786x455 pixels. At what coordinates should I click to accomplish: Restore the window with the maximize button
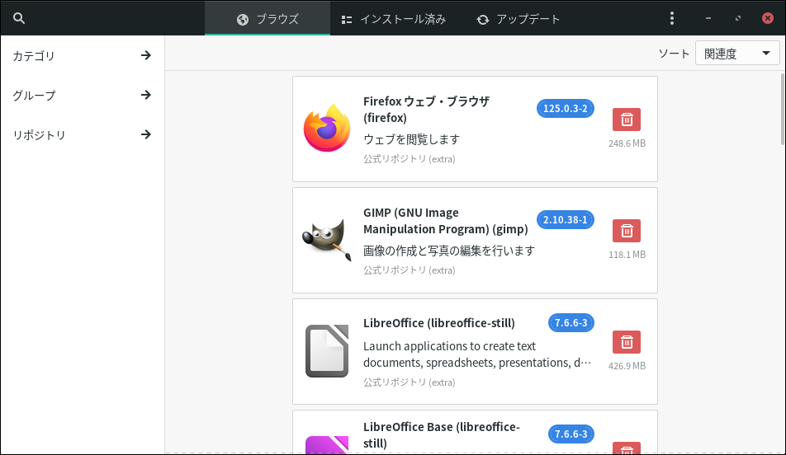click(738, 18)
